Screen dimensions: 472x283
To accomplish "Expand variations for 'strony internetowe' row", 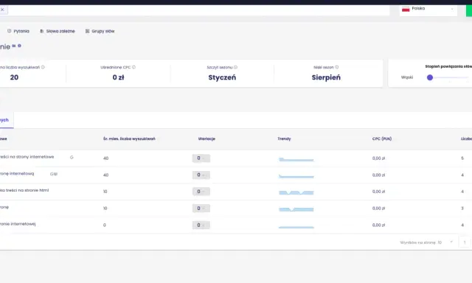I will coord(201,158).
